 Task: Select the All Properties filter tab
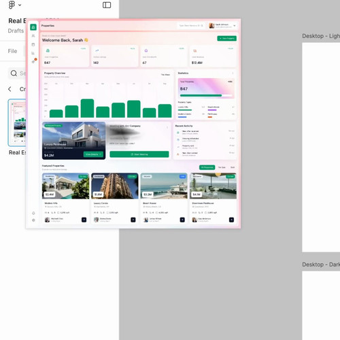(207, 167)
